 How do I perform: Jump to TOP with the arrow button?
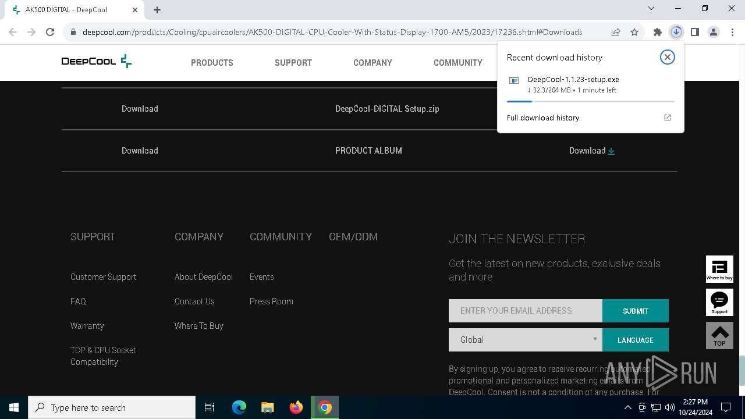point(719,336)
